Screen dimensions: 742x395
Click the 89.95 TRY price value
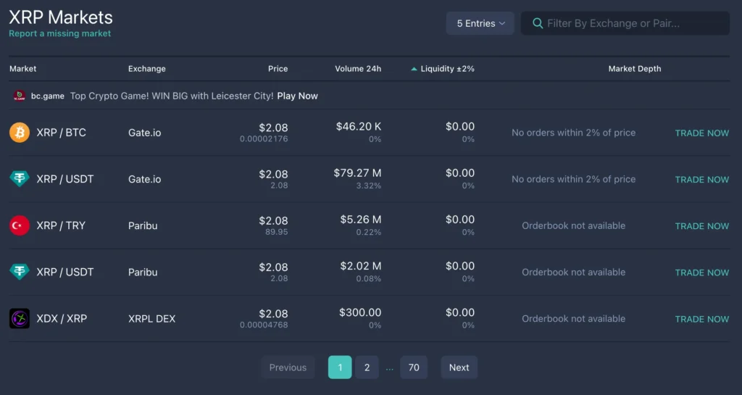pos(276,232)
